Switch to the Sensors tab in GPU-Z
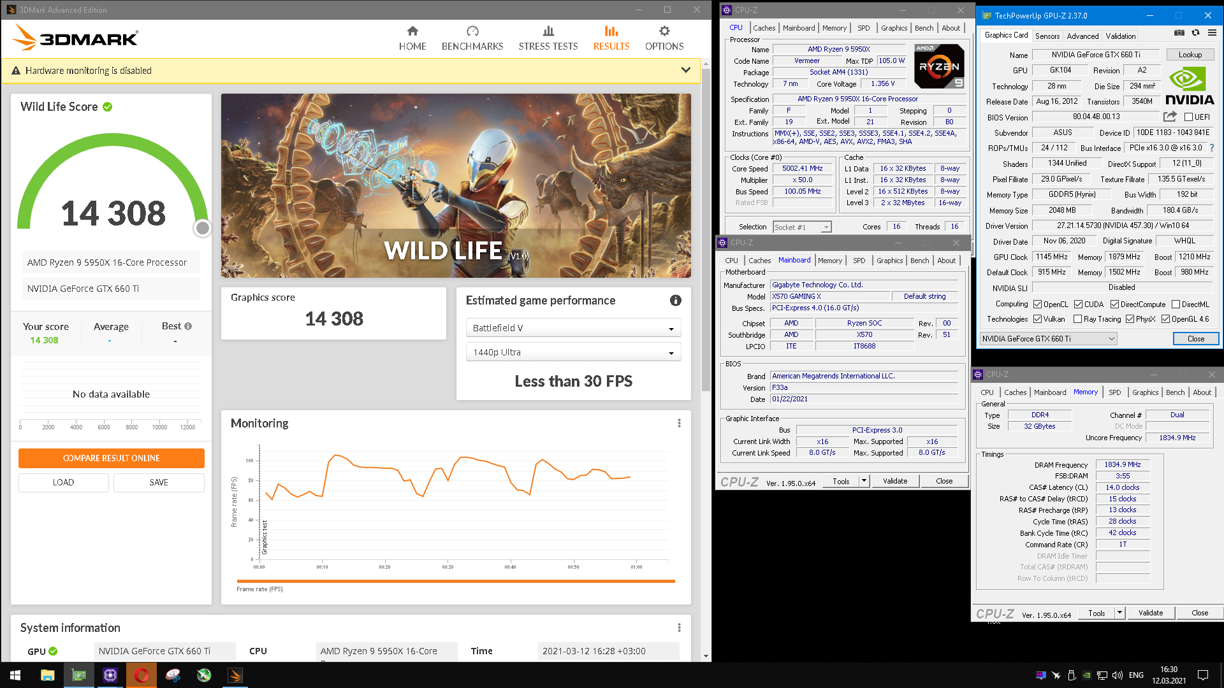Screen dimensions: 1224x688 coord(1047,36)
